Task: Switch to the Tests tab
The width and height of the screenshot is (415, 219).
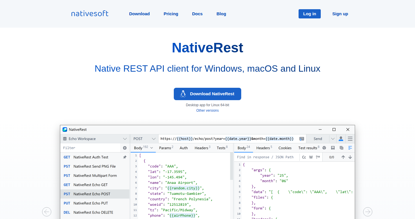Action: click(x=222, y=148)
